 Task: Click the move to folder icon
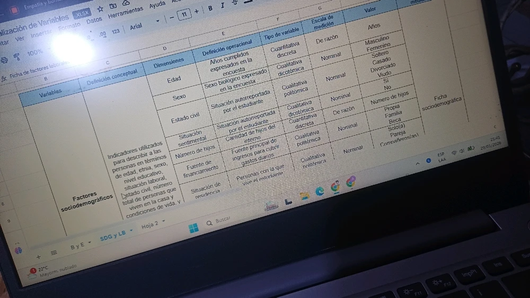click(113, 5)
